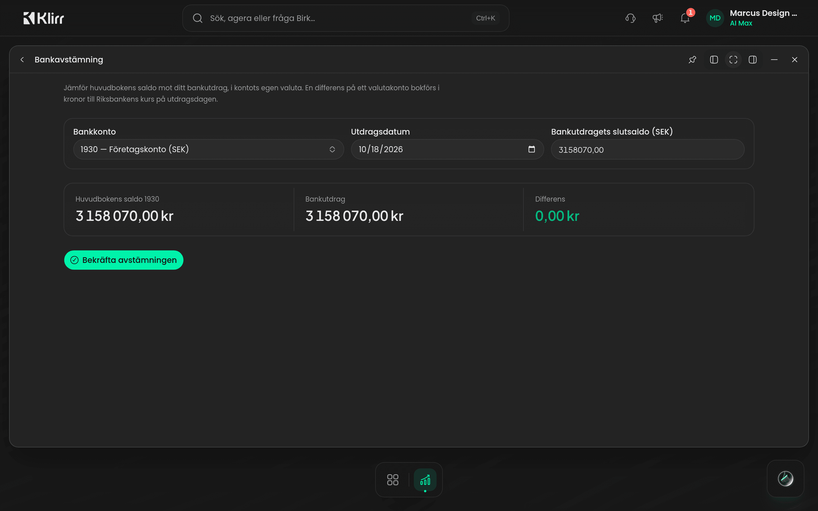818x511 pixels.
Task: Click the MD avatar
Action: [x=715, y=18]
